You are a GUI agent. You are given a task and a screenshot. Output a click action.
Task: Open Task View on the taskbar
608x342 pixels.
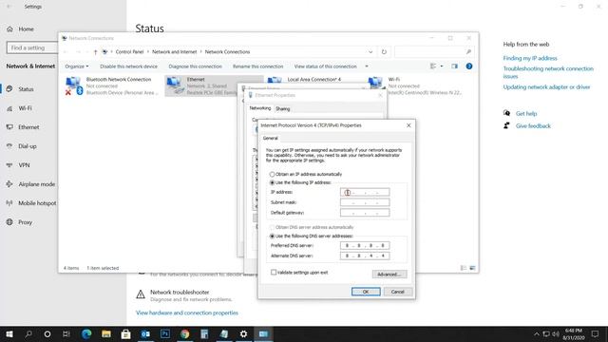click(66, 333)
